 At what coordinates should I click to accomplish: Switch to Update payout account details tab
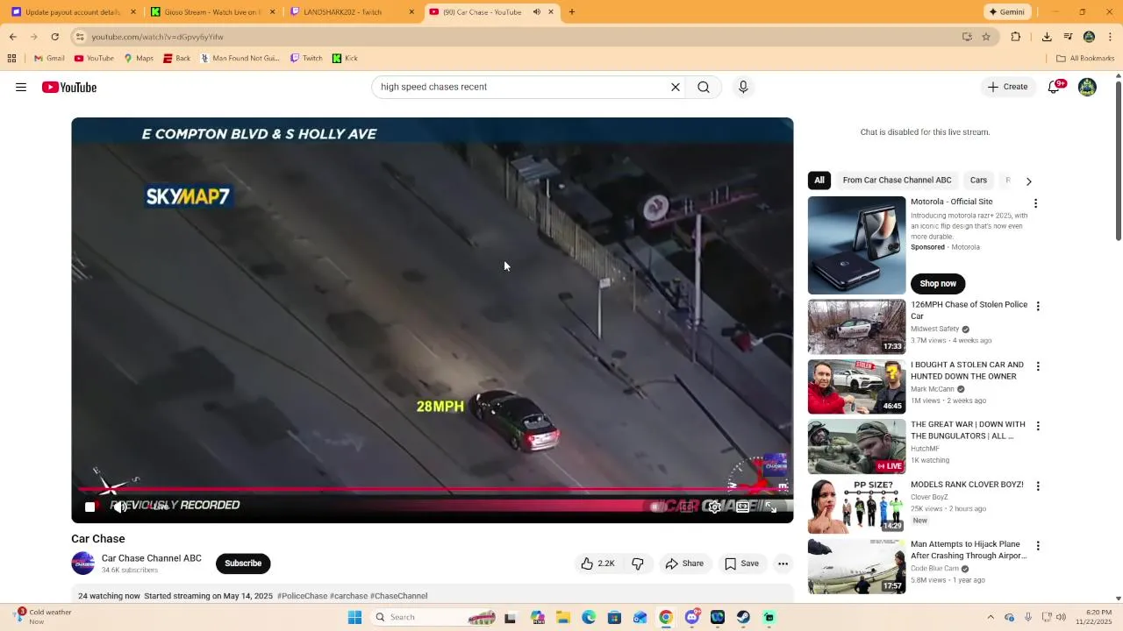point(72,12)
